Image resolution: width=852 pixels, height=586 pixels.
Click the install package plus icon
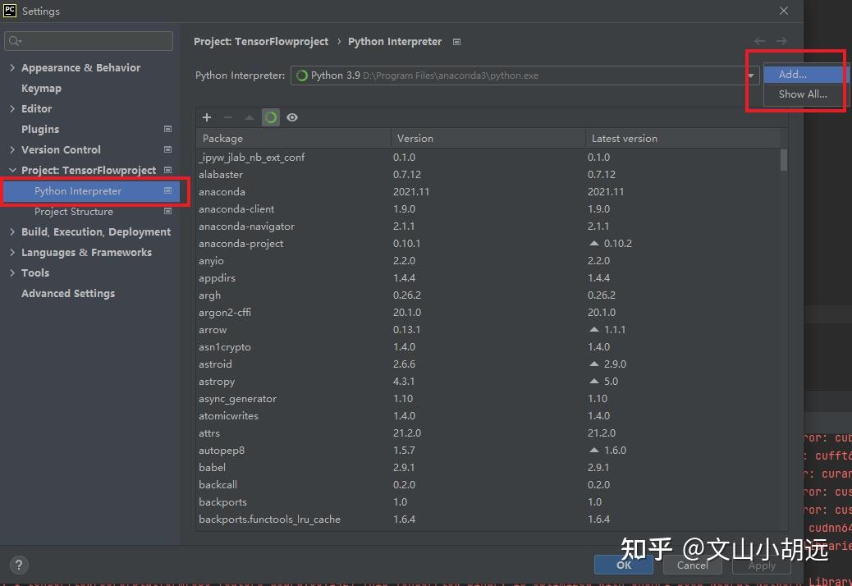pos(207,117)
